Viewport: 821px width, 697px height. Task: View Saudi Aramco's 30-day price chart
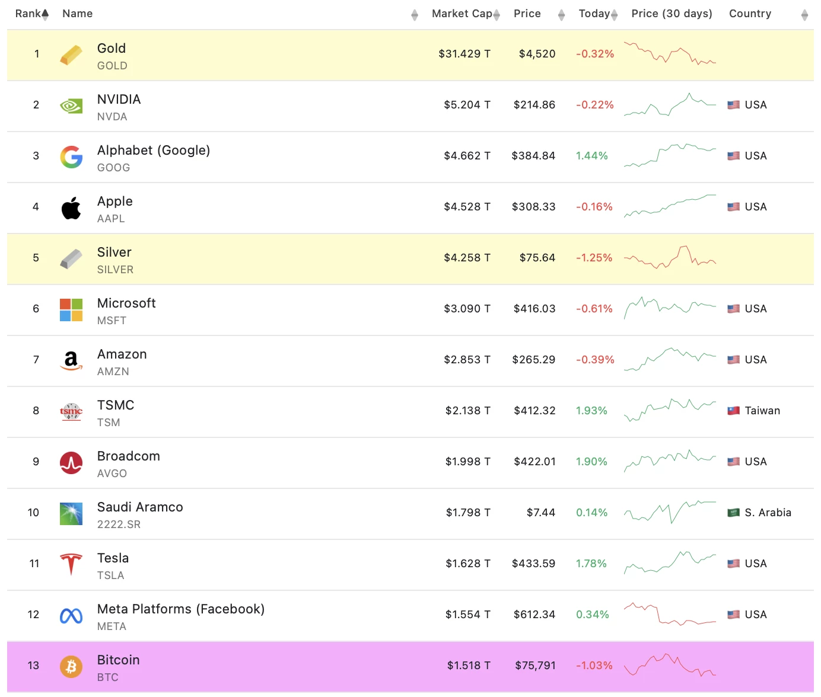670,512
